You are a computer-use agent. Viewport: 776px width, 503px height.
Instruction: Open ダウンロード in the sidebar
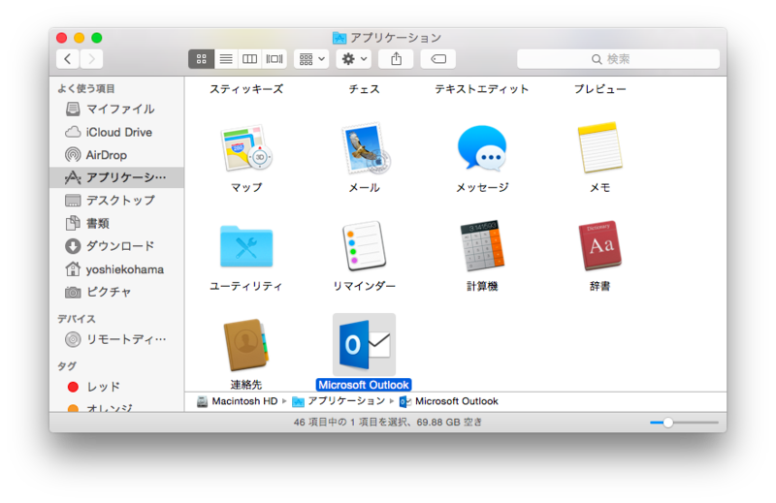tap(116, 246)
